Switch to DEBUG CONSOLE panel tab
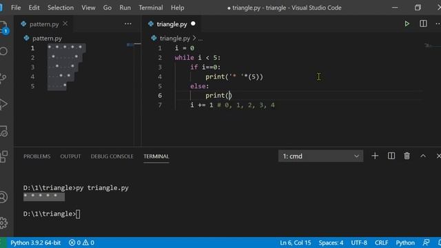This screenshot has height=248, width=441. coord(112,156)
